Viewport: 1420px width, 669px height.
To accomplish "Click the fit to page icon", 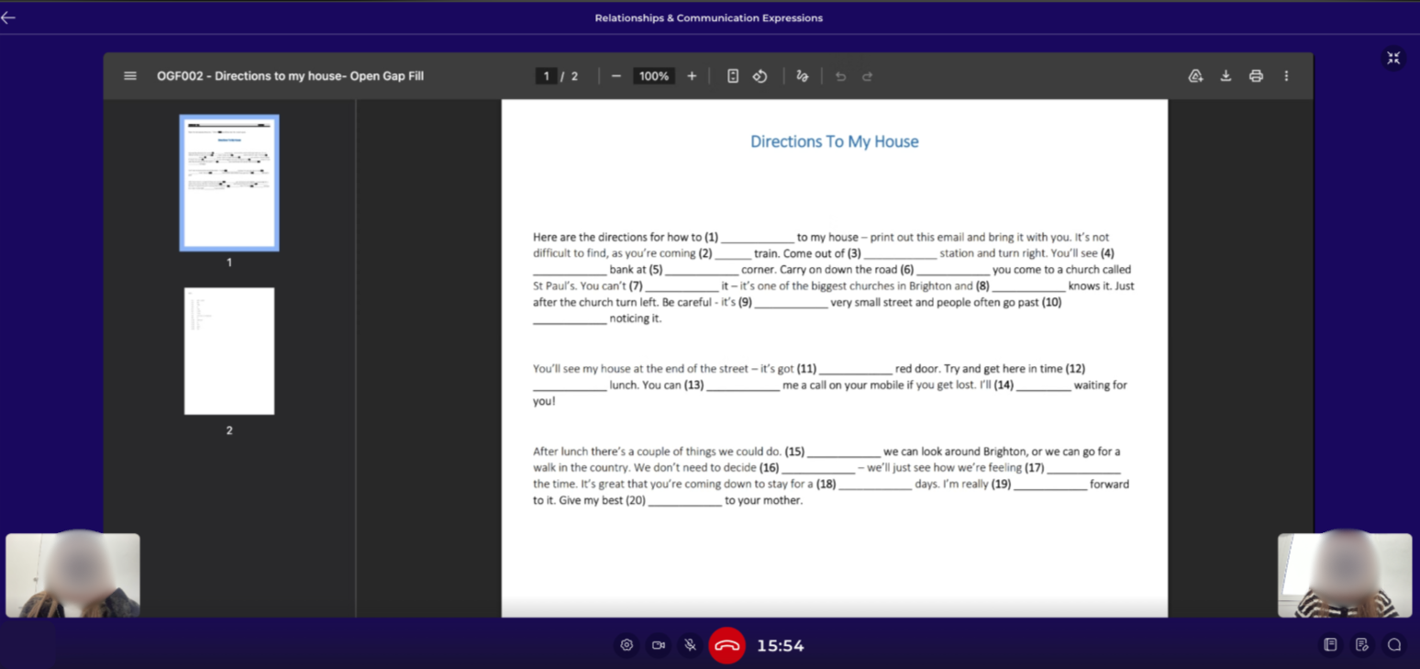I will (x=733, y=76).
